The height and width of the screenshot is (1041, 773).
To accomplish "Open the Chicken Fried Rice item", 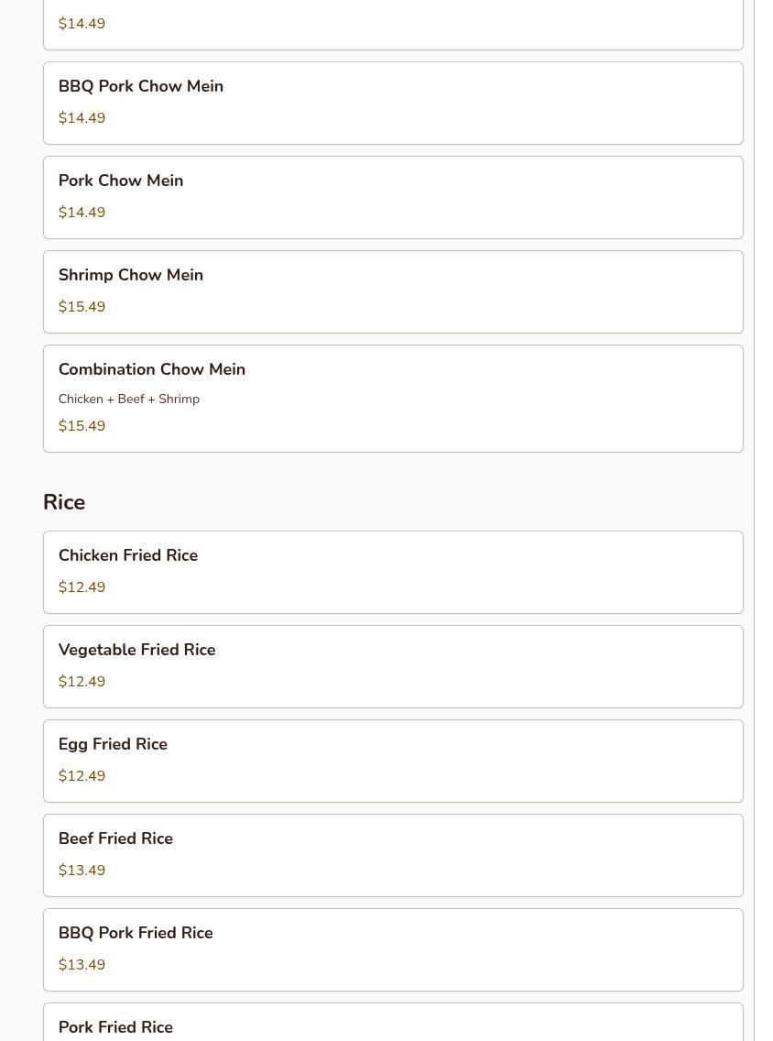I will click(x=392, y=572).
